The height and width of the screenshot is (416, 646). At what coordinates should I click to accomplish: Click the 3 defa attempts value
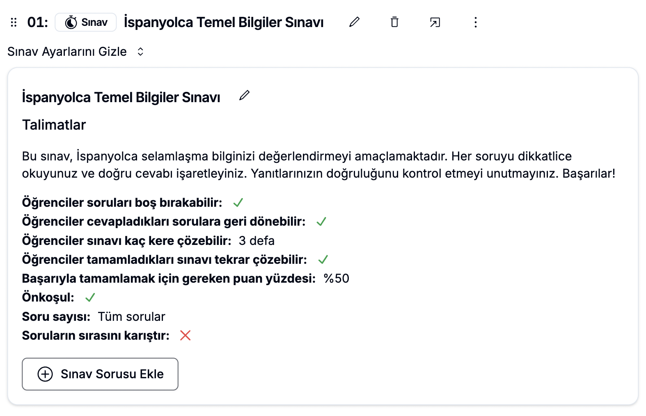coord(257,241)
